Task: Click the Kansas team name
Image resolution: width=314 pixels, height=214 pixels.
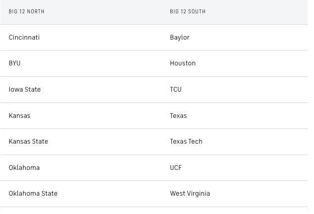Action: point(19,116)
